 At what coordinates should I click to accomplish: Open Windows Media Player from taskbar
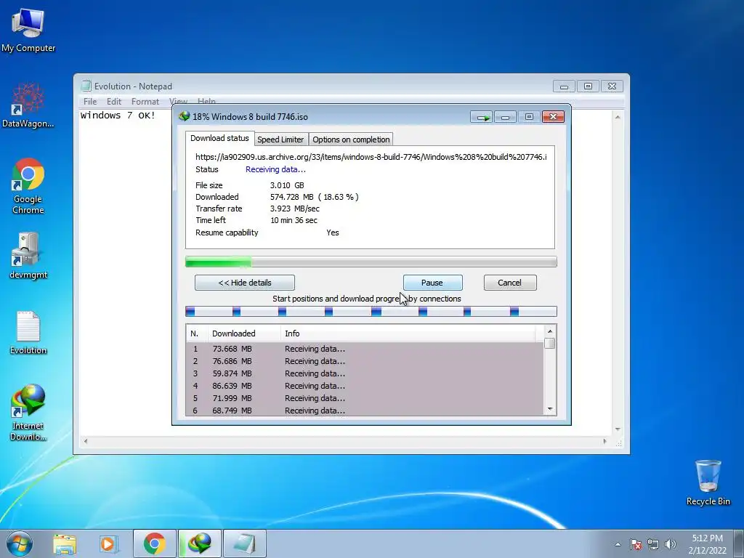[x=109, y=543]
